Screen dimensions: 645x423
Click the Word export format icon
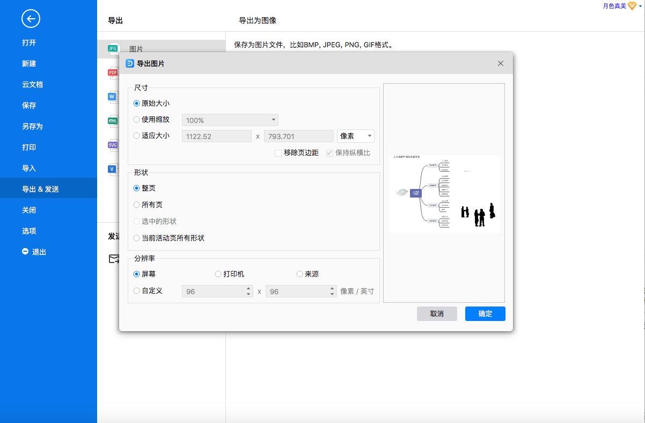(x=112, y=96)
